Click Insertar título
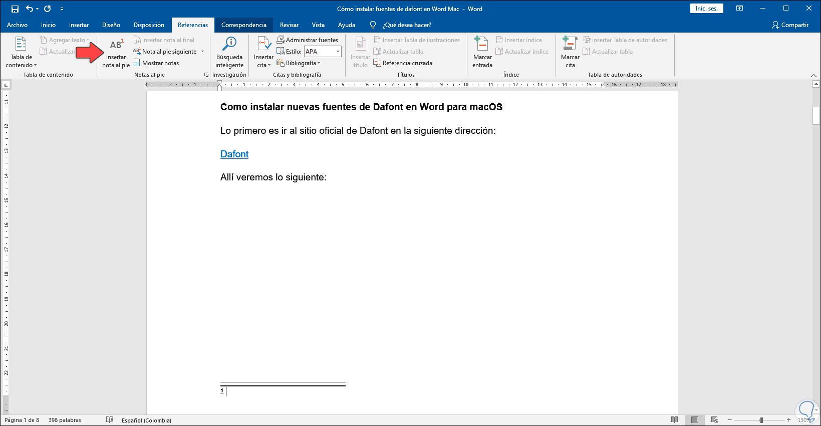 pos(361,52)
